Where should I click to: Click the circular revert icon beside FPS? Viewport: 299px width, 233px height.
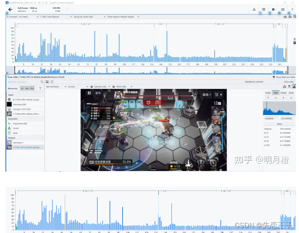68,10
